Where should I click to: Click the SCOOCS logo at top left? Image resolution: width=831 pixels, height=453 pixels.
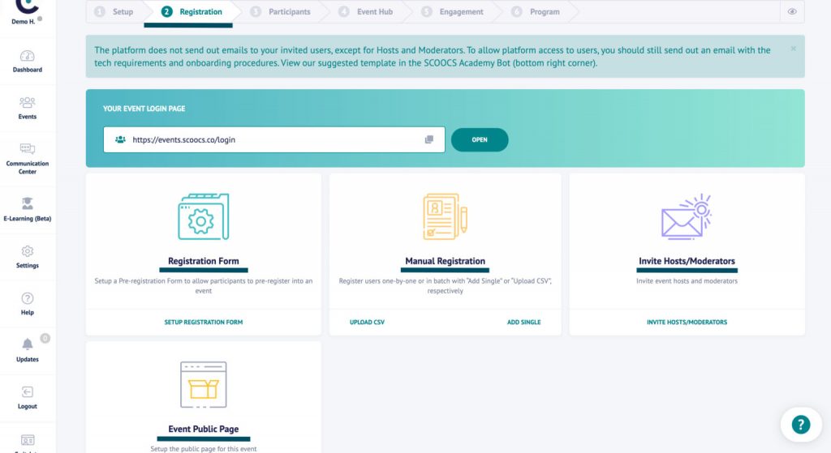27,6
